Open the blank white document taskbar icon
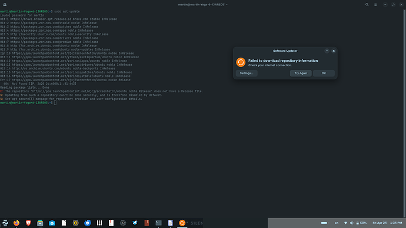 (64, 223)
